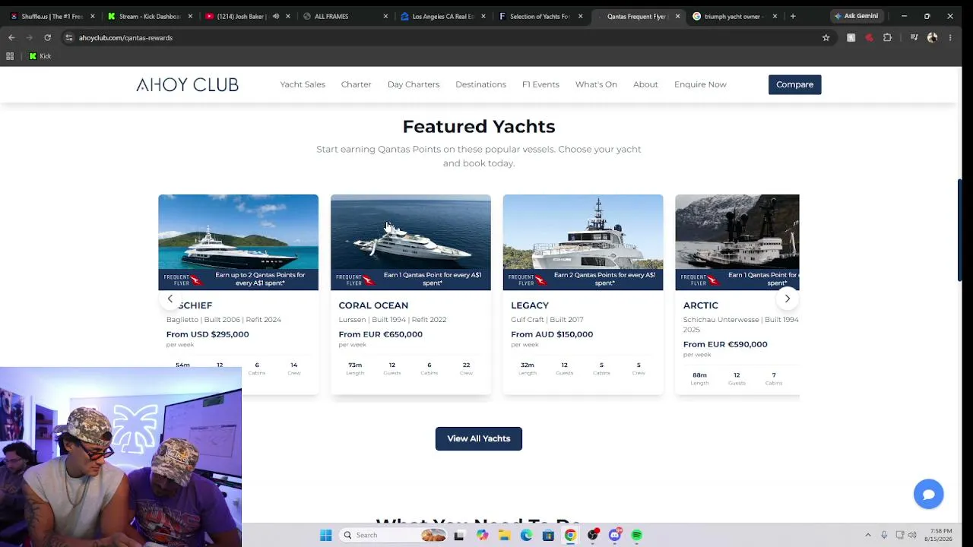Close the Qantas Frequent Flyer tab
Viewport: 973px width, 547px height.
677,16
